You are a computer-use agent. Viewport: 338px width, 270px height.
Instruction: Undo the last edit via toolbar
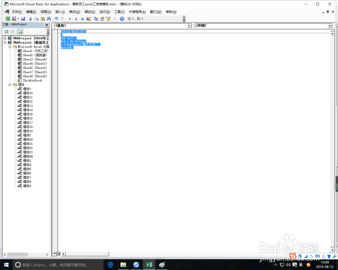coord(56,19)
